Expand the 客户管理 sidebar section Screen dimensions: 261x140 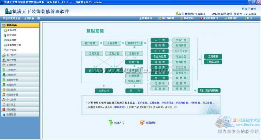pos(20,60)
